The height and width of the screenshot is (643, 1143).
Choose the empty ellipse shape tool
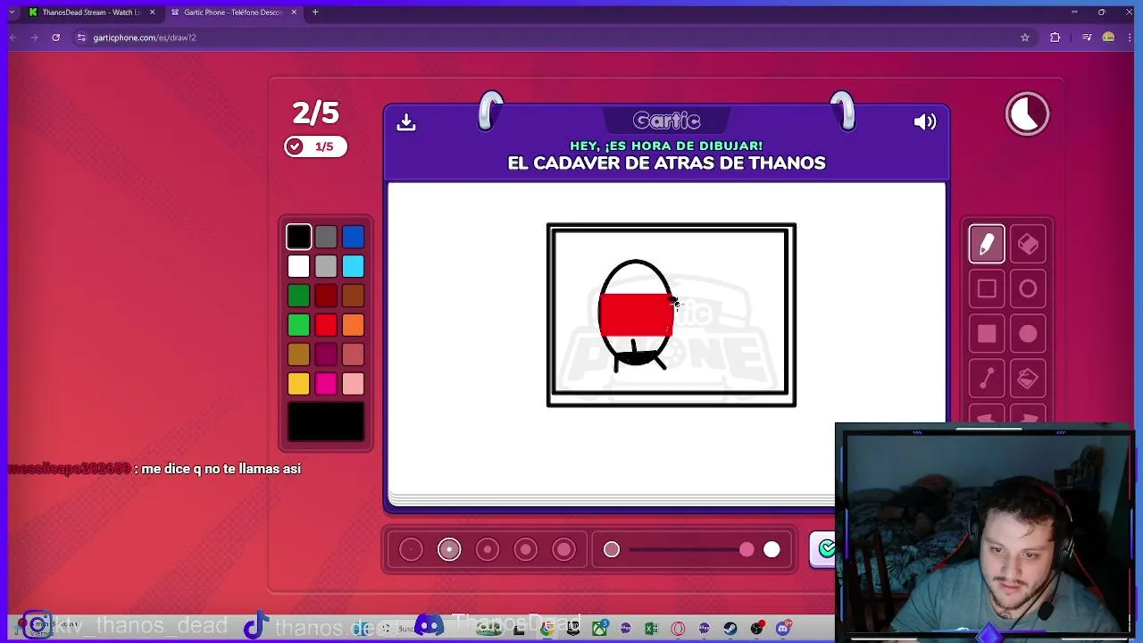pyautogui.click(x=1028, y=288)
